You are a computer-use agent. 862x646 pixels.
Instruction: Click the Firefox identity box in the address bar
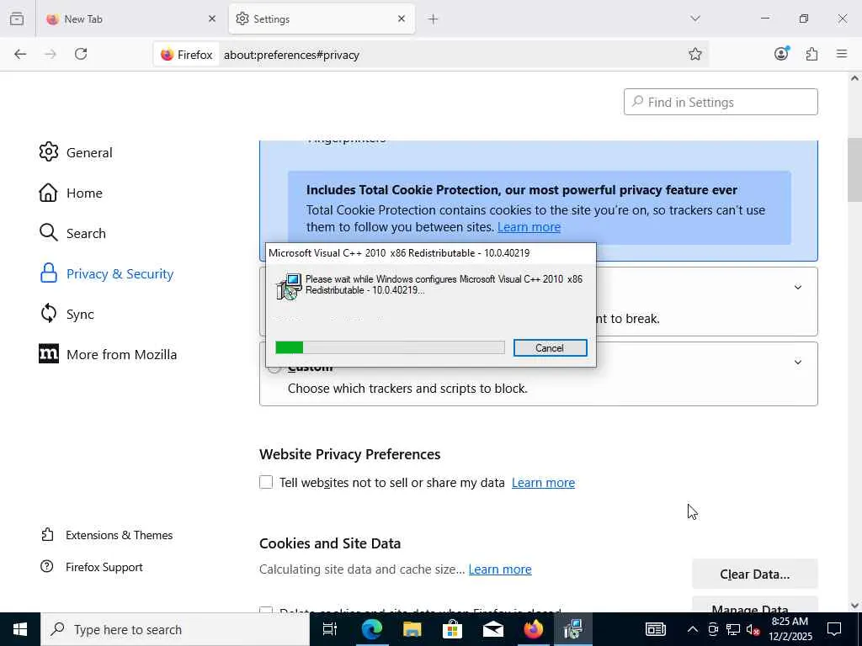pyautogui.click(x=186, y=55)
